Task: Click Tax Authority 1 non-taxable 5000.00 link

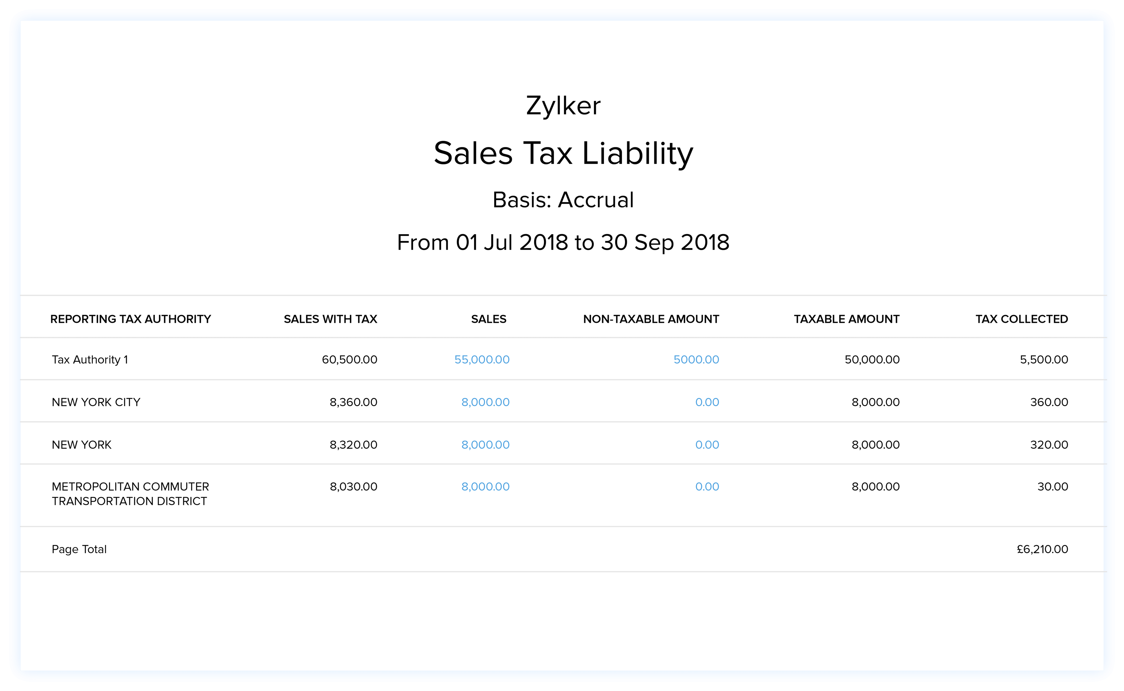Action: tap(696, 360)
